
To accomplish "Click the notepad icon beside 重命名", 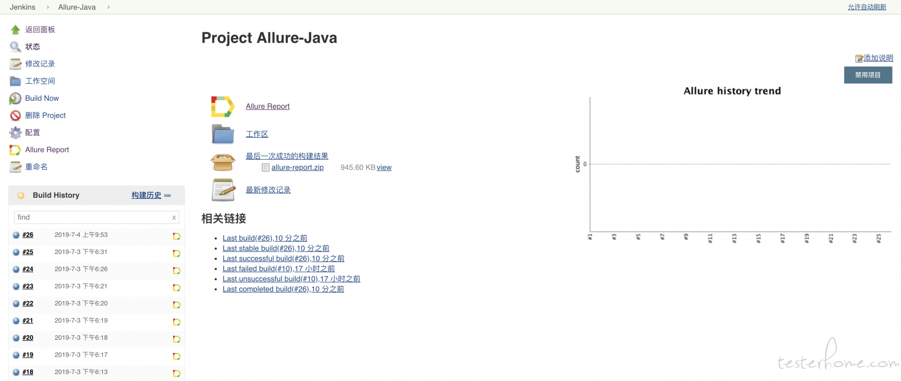I will click(15, 167).
